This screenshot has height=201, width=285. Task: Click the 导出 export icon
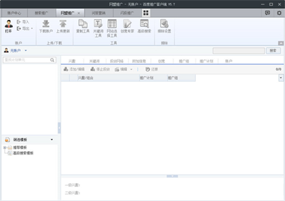point(19,28)
